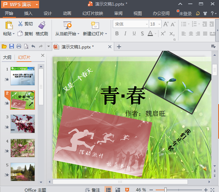
Task: Click zoom out minus button
Action: coord(151,190)
